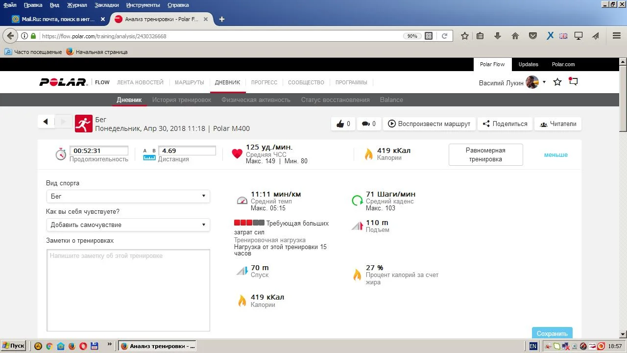Switch to the Mail.Ru browser tab

[58, 19]
